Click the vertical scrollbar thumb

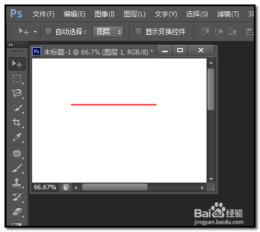click(x=211, y=89)
